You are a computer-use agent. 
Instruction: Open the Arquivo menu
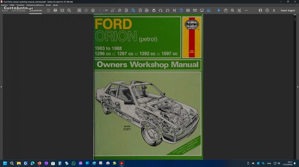pyautogui.click(x=5, y=5)
